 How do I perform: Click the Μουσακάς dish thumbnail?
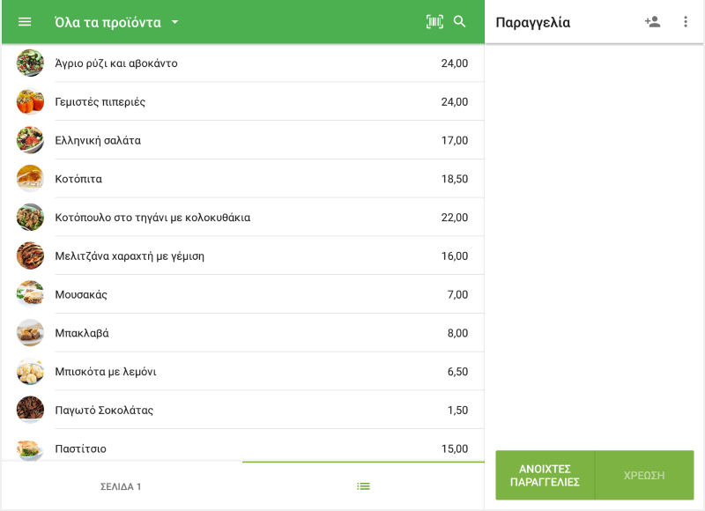point(30,293)
